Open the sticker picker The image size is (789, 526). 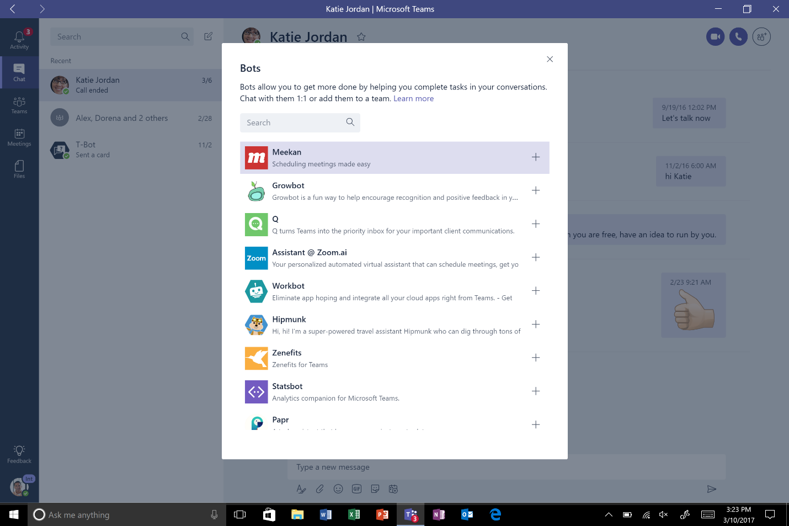(375, 488)
